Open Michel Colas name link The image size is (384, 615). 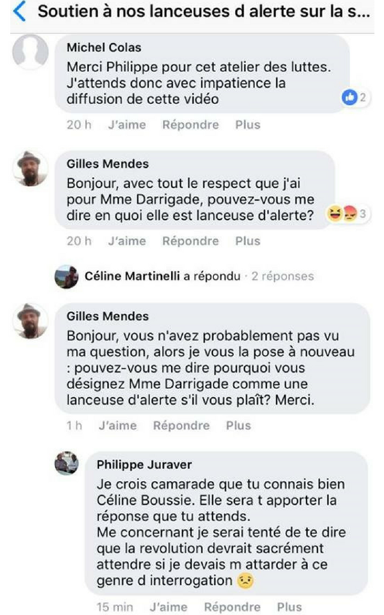(104, 47)
